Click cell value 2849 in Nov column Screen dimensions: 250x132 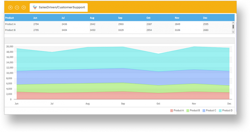pos(177,24)
